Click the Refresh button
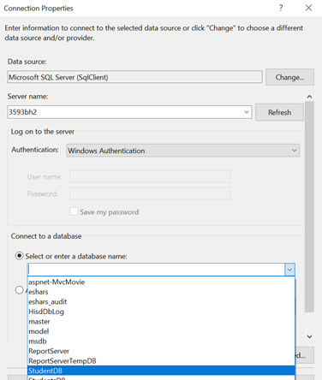Viewport: 322px width, 380px height. click(x=279, y=112)
